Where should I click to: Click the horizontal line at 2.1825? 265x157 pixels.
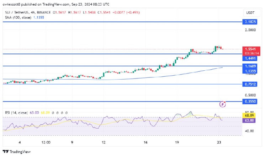pos(122,22)
